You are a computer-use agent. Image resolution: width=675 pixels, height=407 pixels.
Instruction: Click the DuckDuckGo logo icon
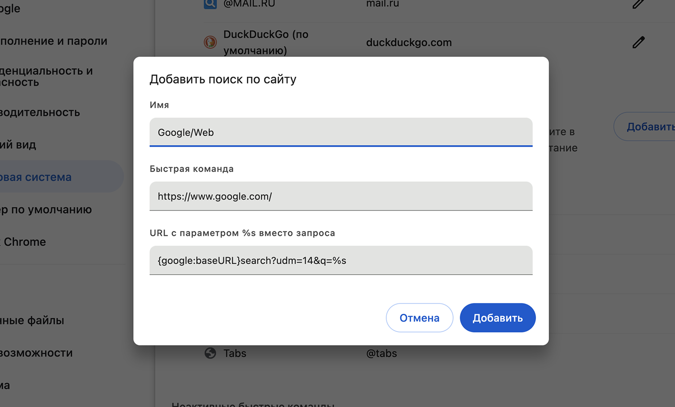[x=210, y=42]
